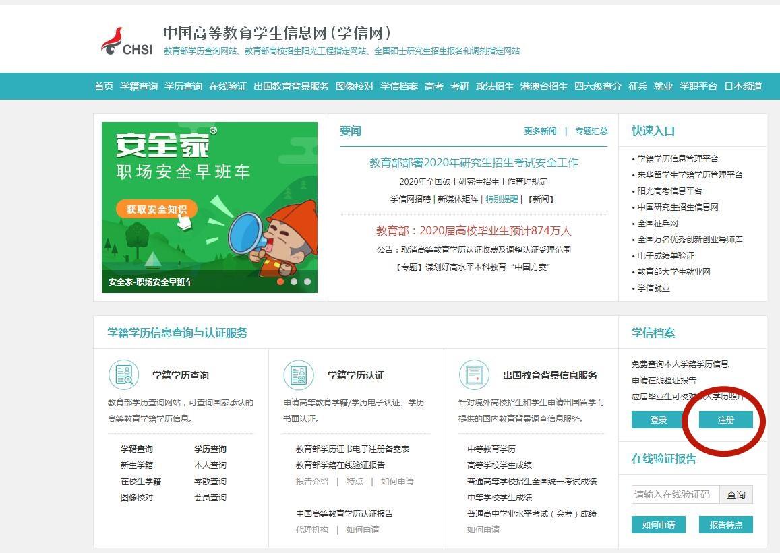Open 更多新闻 link
The height and width of the screenshot is (553, 780).
tap(540, 131)
